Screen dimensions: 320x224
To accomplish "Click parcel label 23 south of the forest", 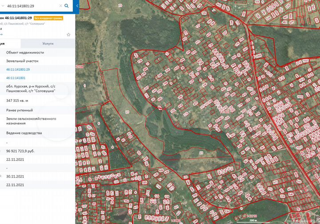I will (201, 153).
